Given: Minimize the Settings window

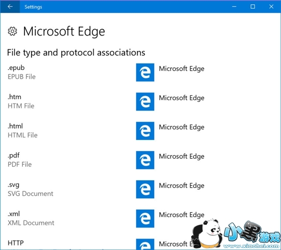Looking at the screenshot, I should [231, 7].
